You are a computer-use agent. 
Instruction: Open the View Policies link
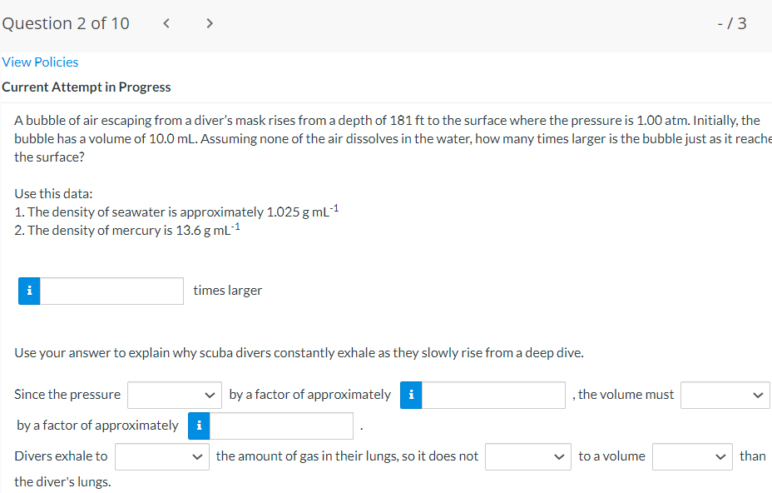(x=40, y=62)
